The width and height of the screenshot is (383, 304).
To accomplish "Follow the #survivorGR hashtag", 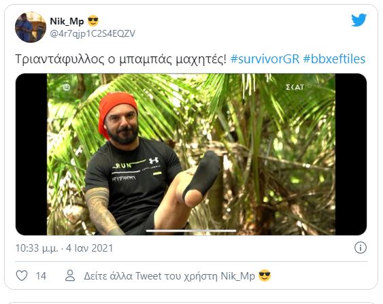I will point(265,59).
